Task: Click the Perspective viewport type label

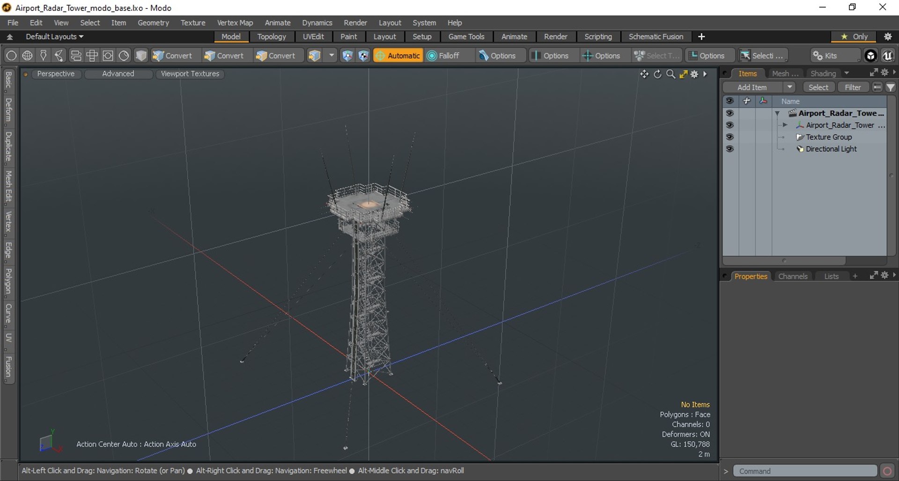Action: (56, 74)
